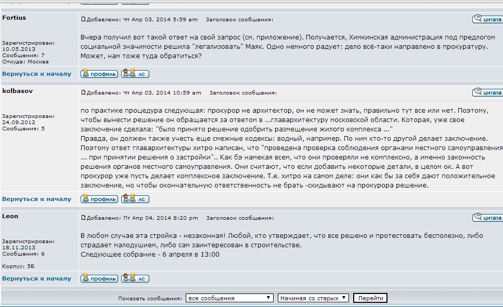Open the 'Начиная со старых' sort dropdown

click(313, 298)
